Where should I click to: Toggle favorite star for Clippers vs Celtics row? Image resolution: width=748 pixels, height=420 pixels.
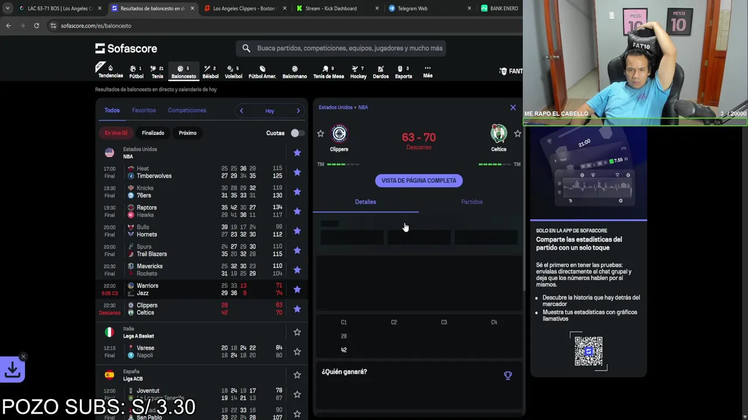297,309
